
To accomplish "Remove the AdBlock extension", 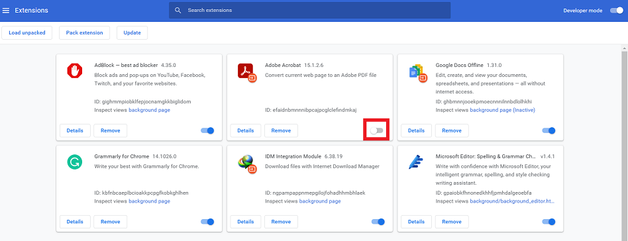I will (110, 130).
